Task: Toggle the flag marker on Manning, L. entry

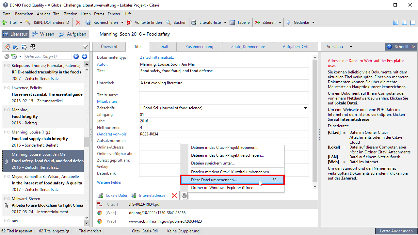Action: [x=5, y=110]
